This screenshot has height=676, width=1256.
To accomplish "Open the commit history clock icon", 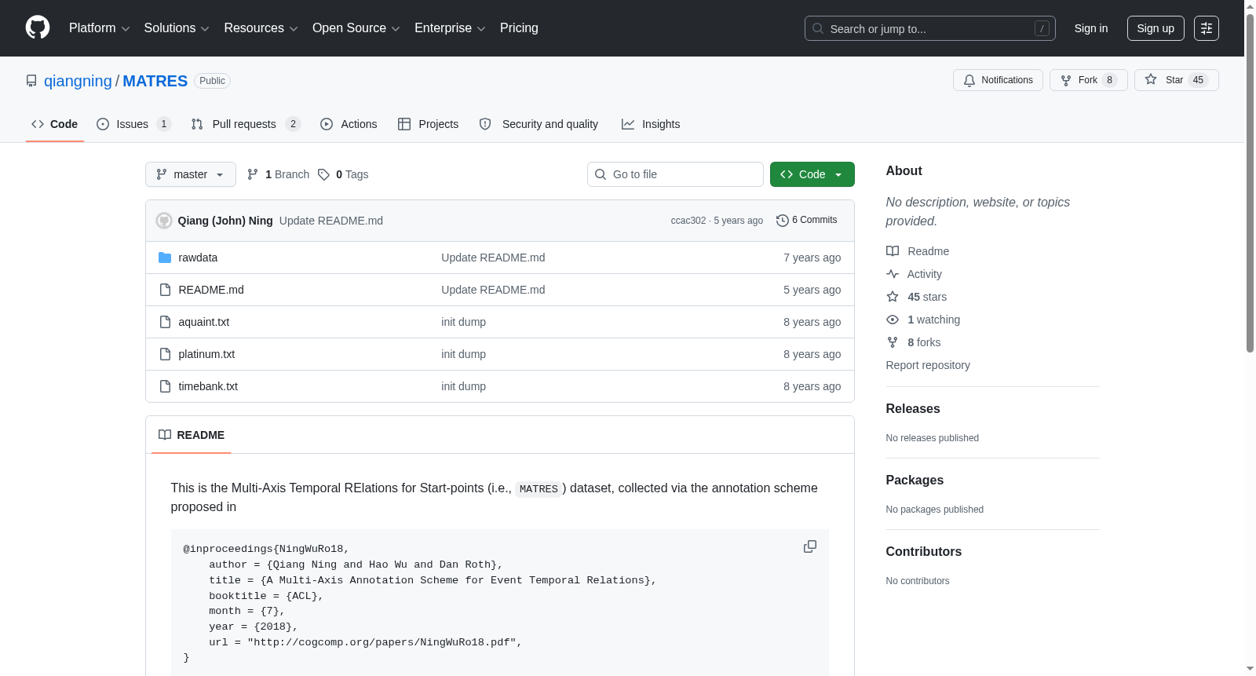I will point(782,221).
